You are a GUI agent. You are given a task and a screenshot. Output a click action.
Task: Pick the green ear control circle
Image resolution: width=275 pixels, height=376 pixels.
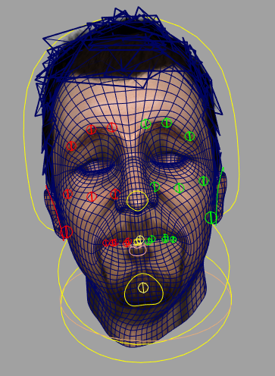211,218
